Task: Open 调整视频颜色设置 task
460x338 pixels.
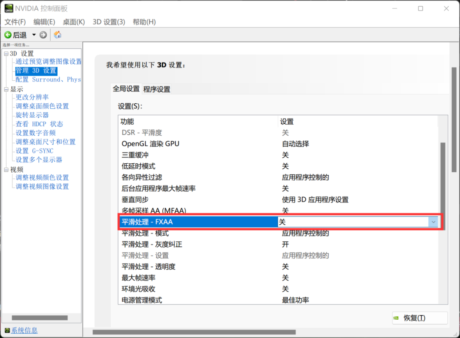Action: coord(42,178)
